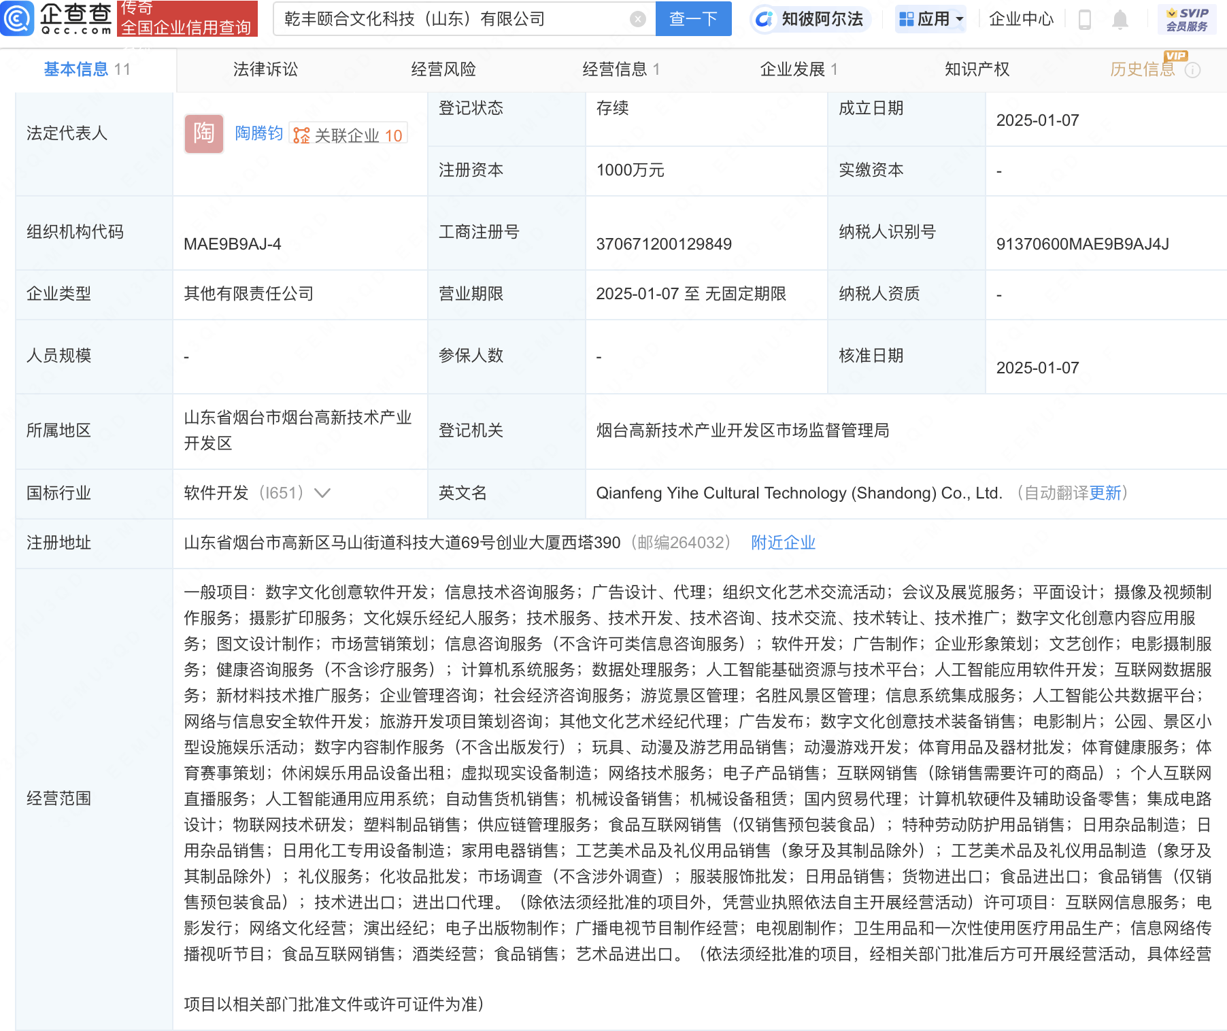
Task: Click the 知彼阿尔法 logo icon
Action: [764, 19]
